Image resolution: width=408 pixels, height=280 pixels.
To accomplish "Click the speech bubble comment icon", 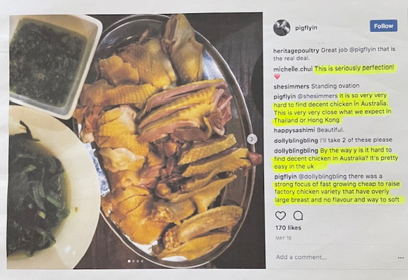I will tap(298, 216).
